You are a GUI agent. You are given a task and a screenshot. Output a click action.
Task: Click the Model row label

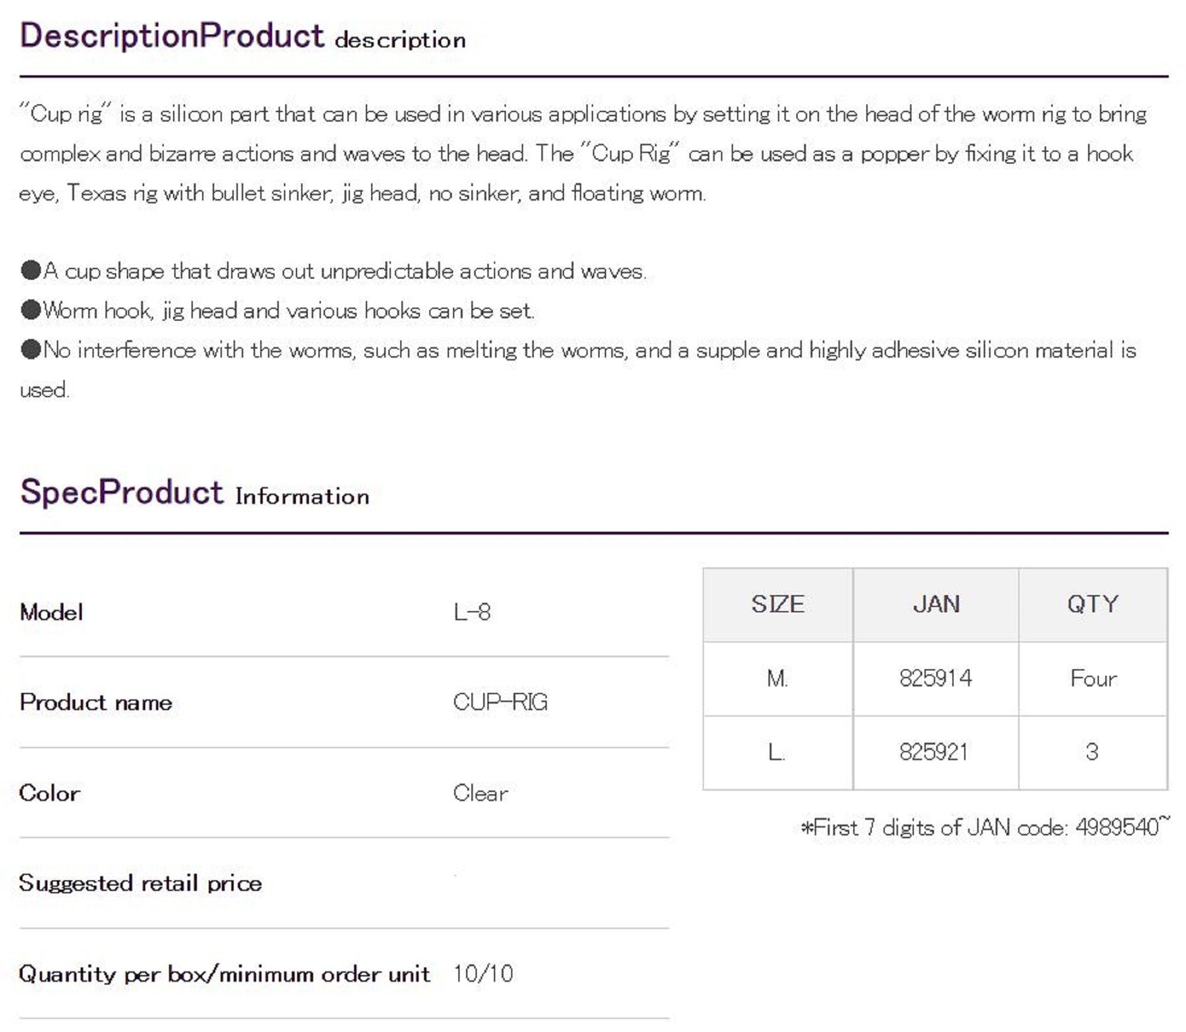tap(52, 612)
